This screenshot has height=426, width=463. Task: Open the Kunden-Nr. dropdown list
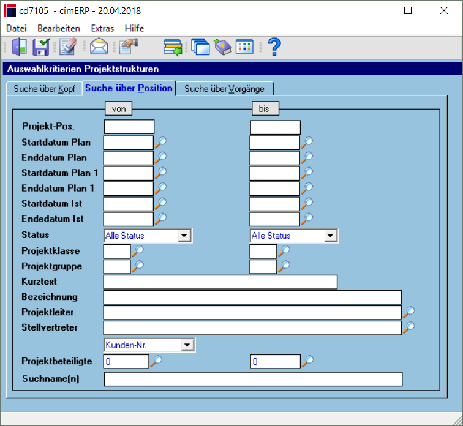tap(187, 345)
